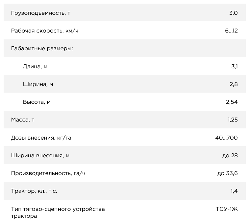Select the 3,1 length value
Screen dimensions: 250x223
(x=234, y=66)
